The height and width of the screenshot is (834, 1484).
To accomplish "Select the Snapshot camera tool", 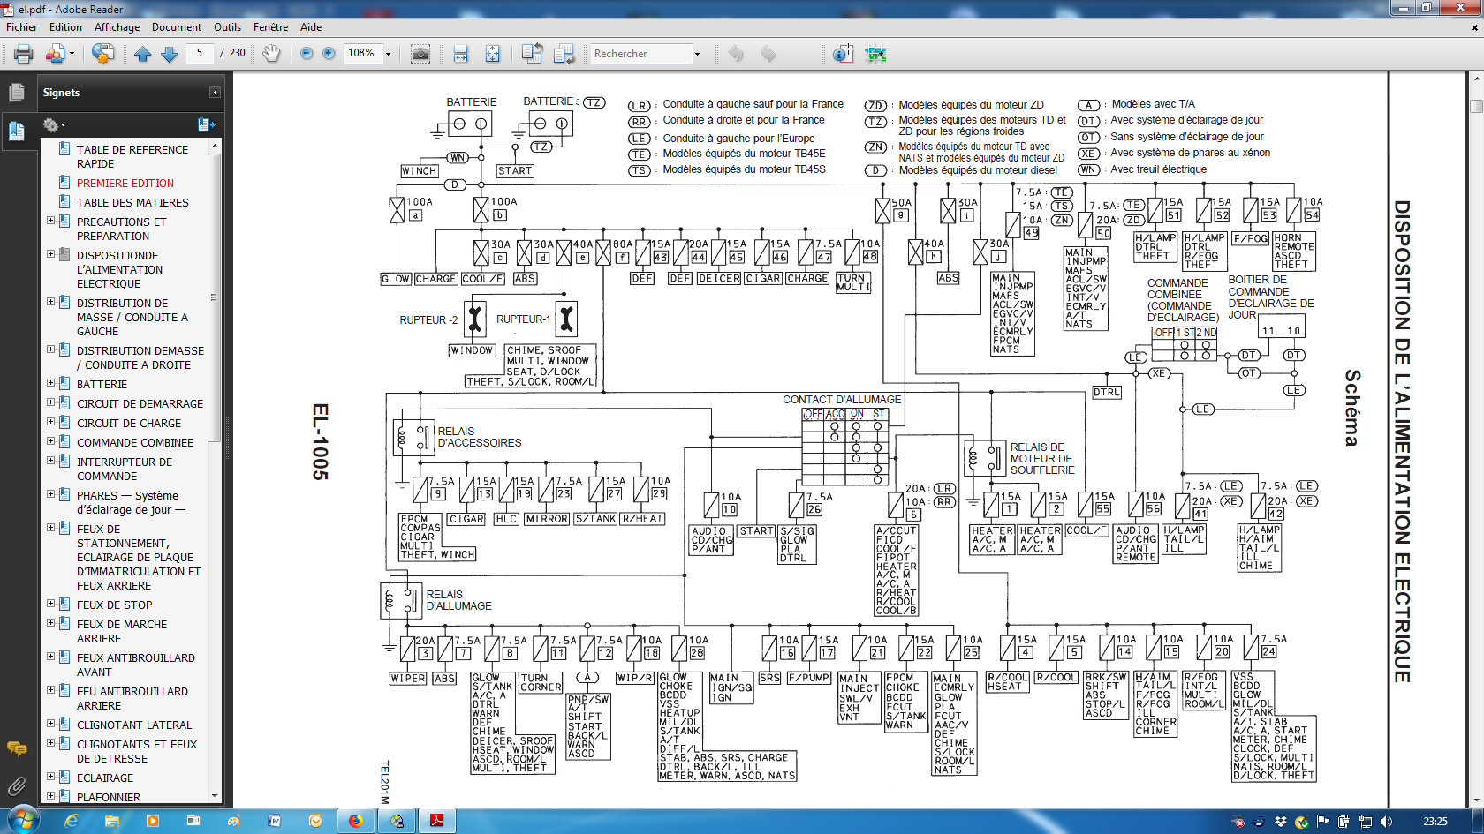I will pyautogui.click(x=420, y=54).
